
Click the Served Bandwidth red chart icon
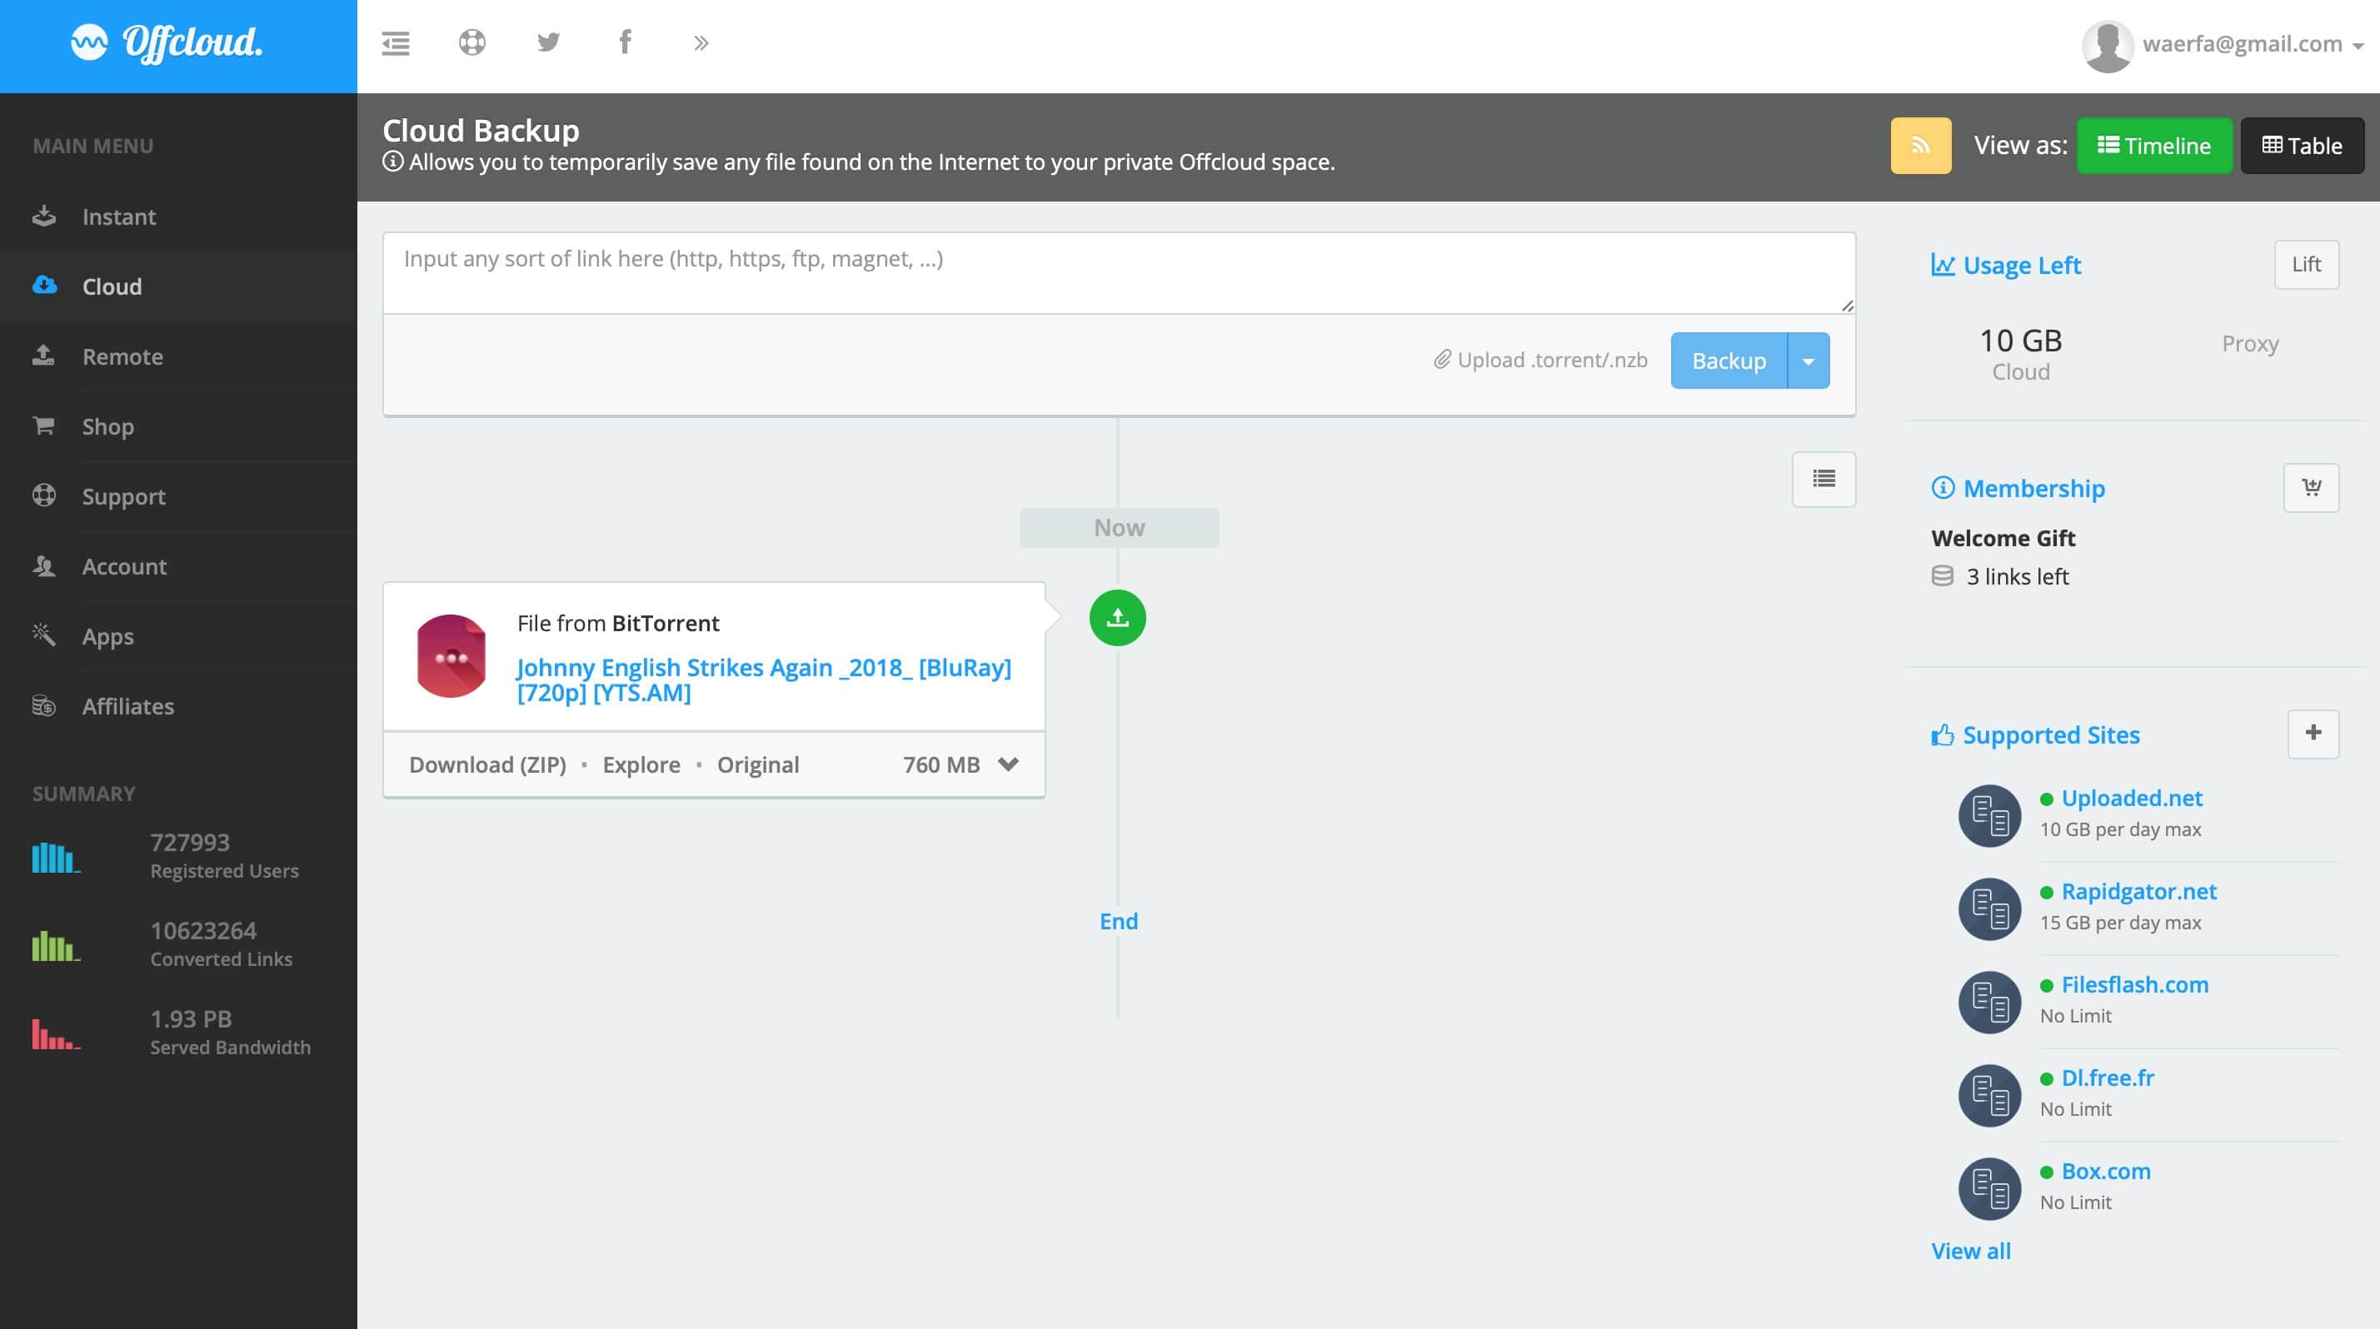click(56, 1033)
